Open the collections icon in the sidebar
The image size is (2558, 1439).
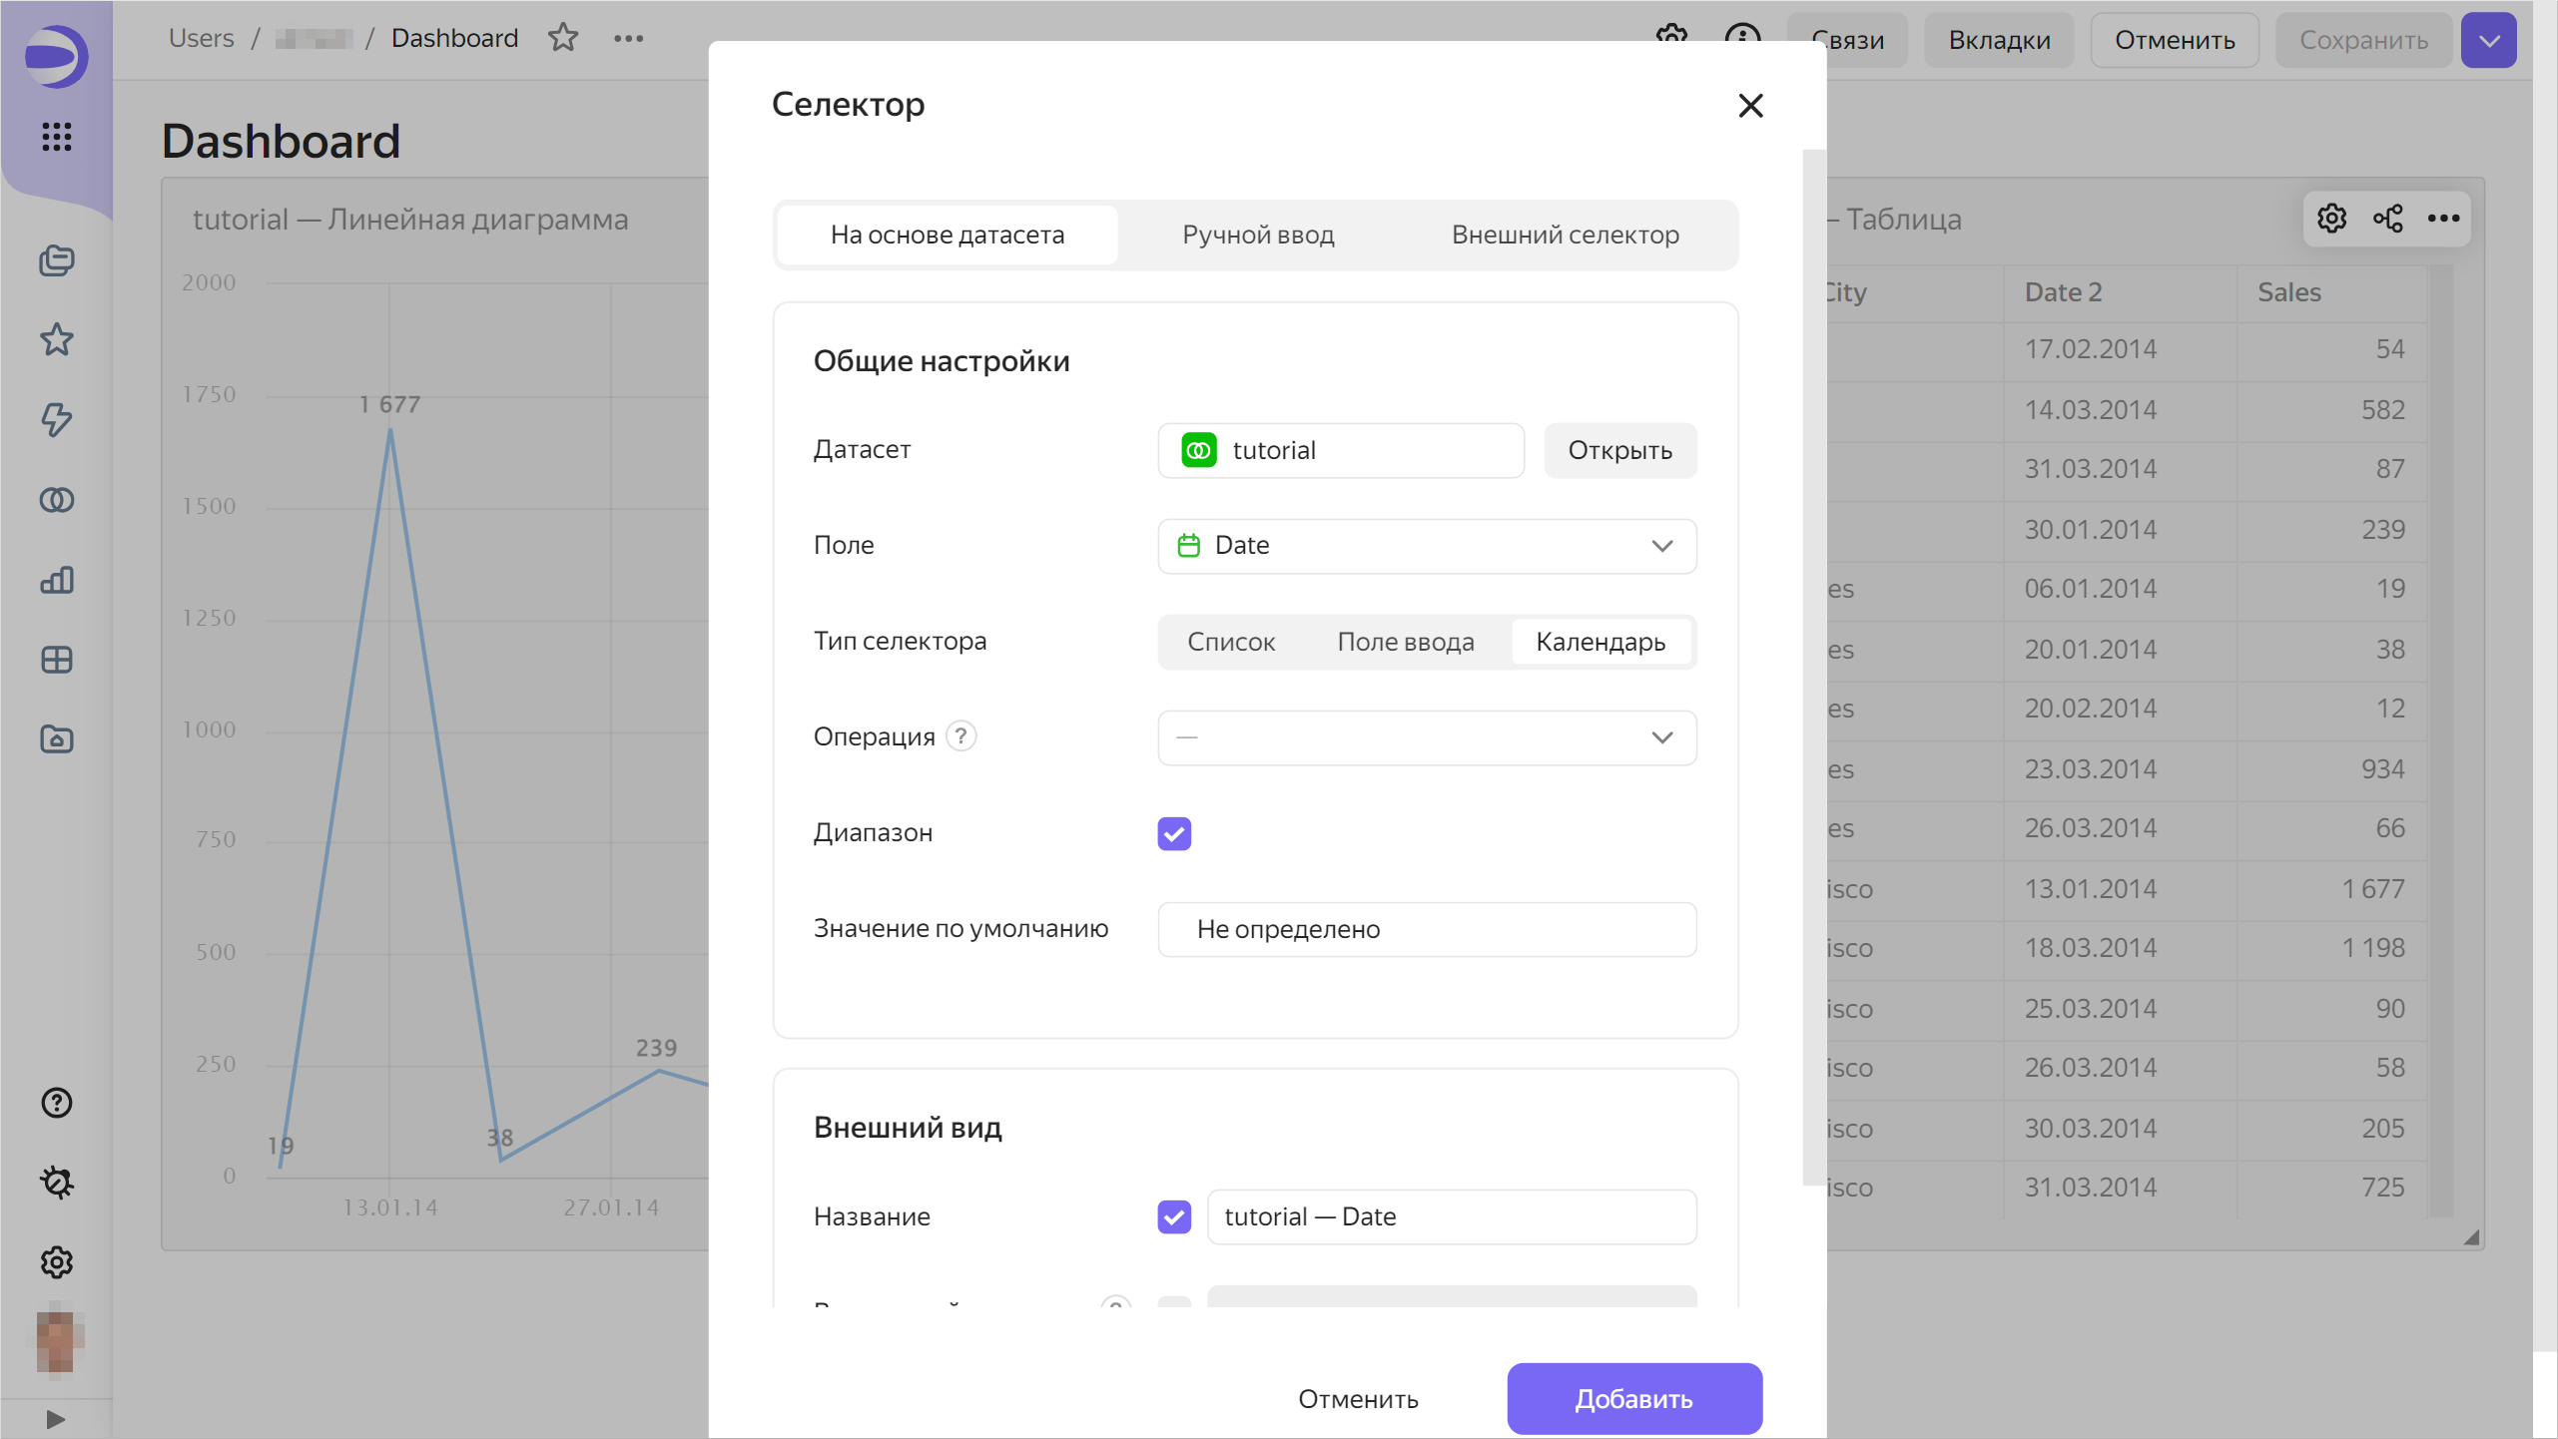57,260
